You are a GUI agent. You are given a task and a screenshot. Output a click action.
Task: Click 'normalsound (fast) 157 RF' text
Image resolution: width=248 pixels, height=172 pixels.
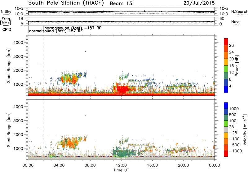(x=56, y=31)
